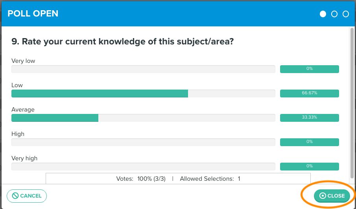
Task: Click the Very low empty result bar
Action: 143,69
